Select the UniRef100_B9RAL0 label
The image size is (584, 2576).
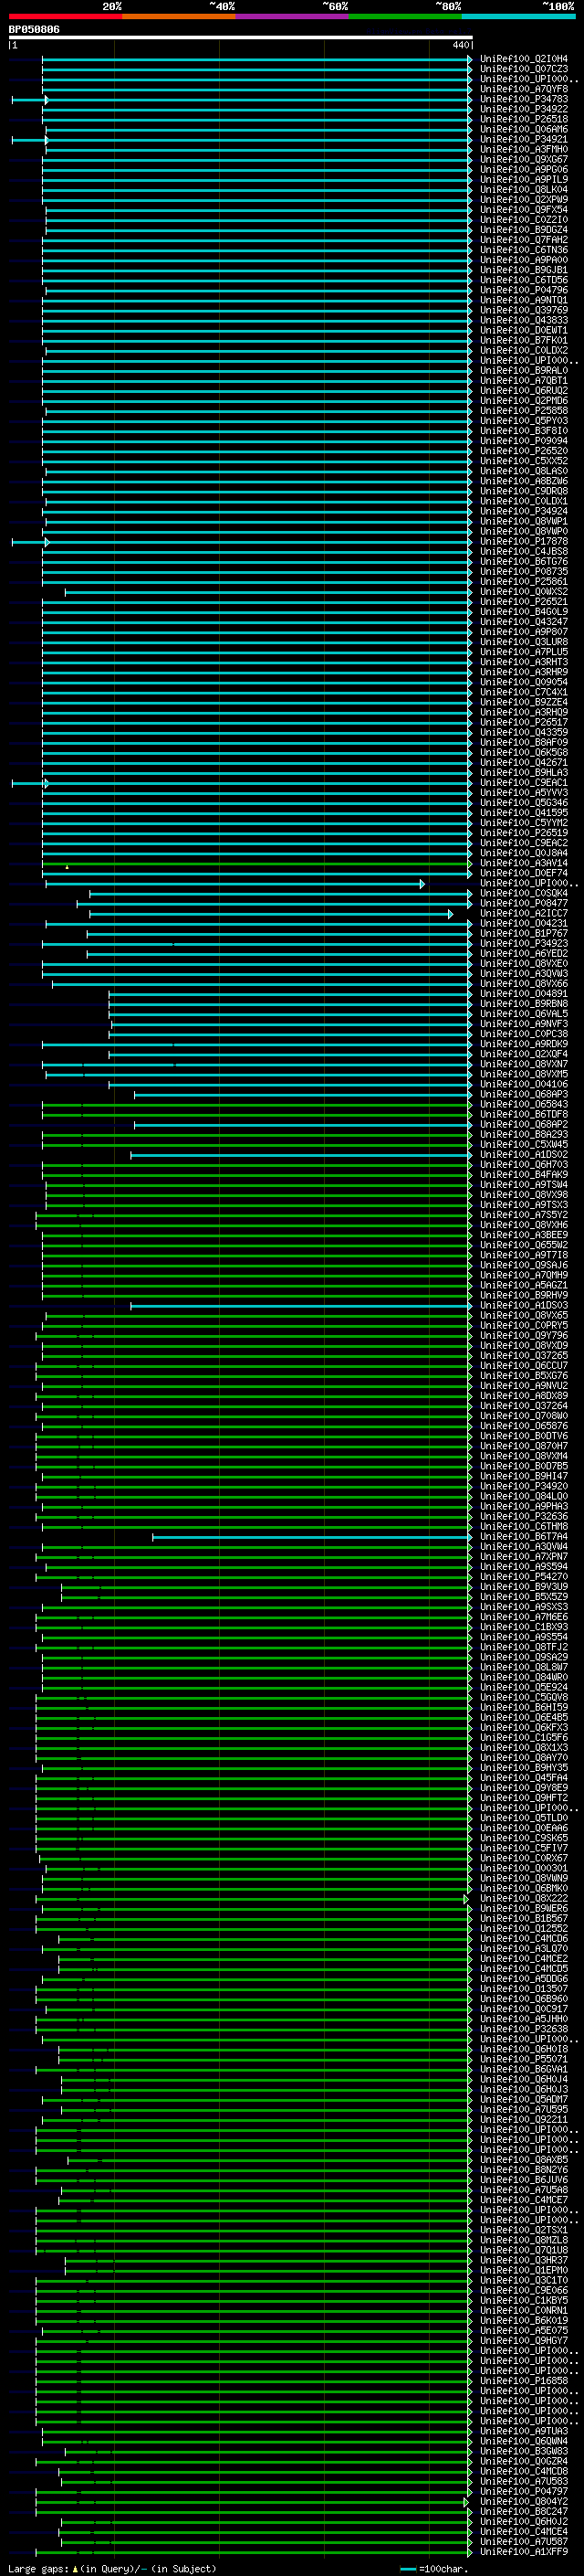[x=524, y=370]
